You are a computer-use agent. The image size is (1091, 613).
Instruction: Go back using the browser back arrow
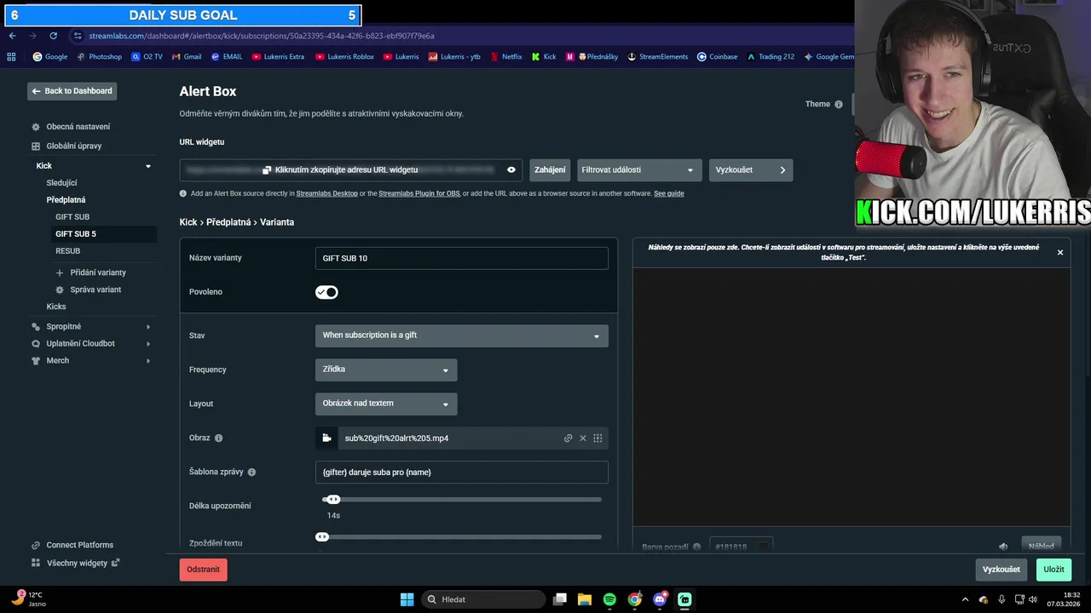tap(12, 36)
